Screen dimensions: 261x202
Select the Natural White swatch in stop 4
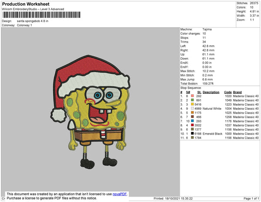pos(192,108)
